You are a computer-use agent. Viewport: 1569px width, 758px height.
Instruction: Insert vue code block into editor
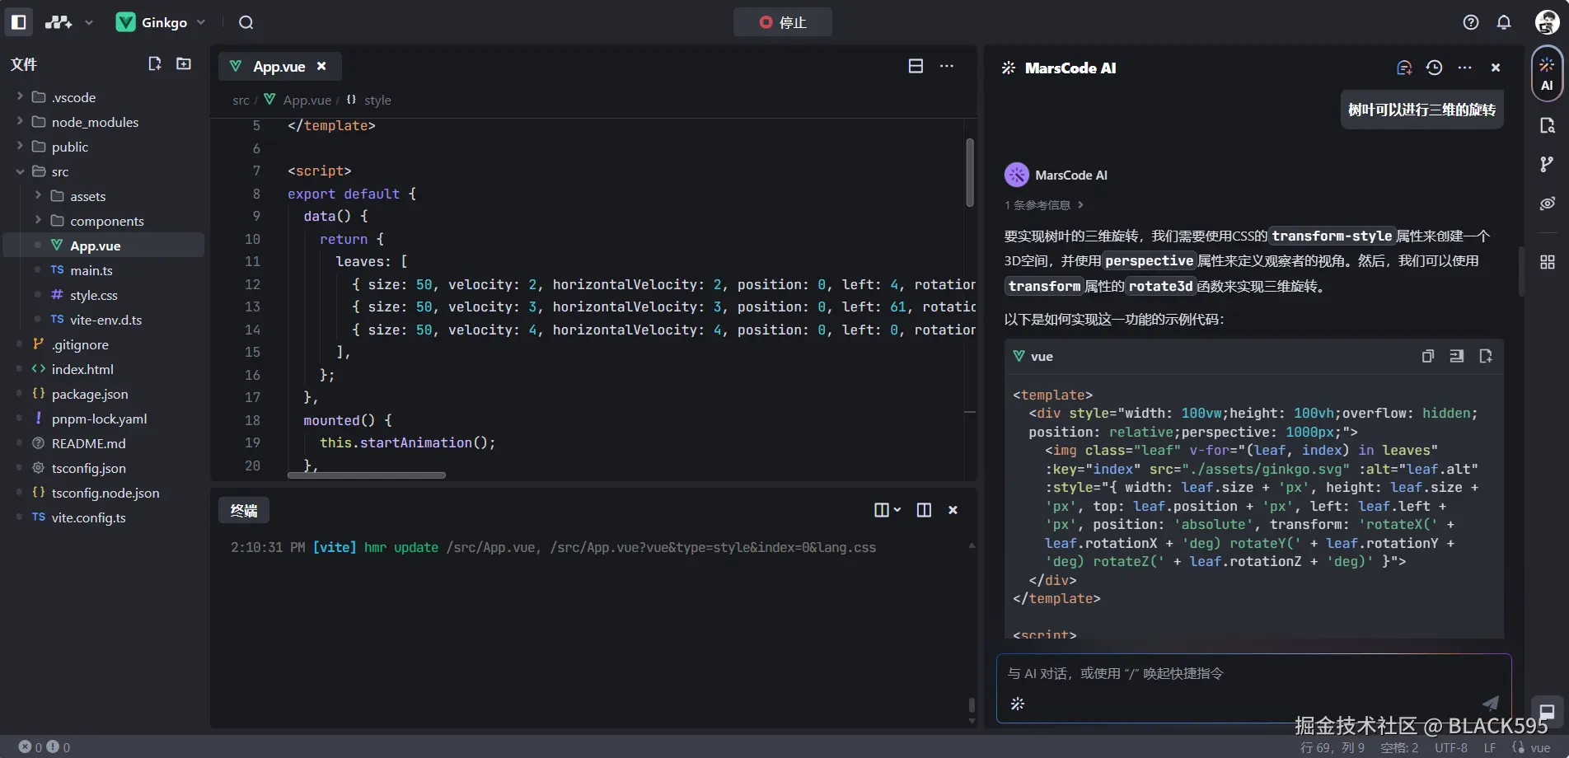(x=1457, y=356)
